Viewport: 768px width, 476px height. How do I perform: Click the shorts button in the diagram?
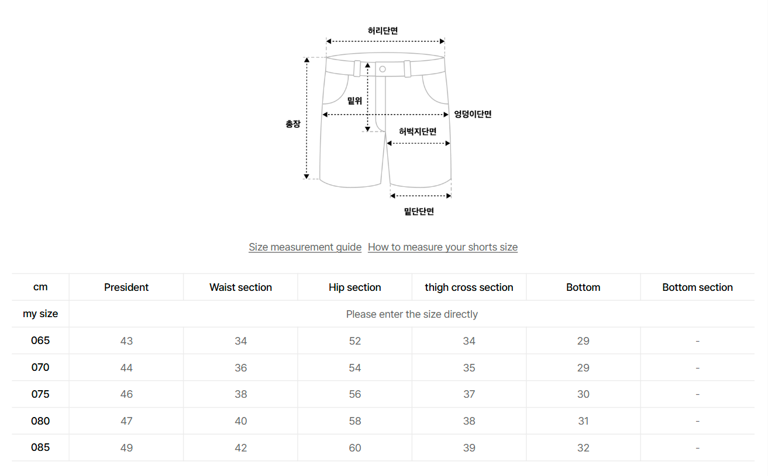pos(383,69)
